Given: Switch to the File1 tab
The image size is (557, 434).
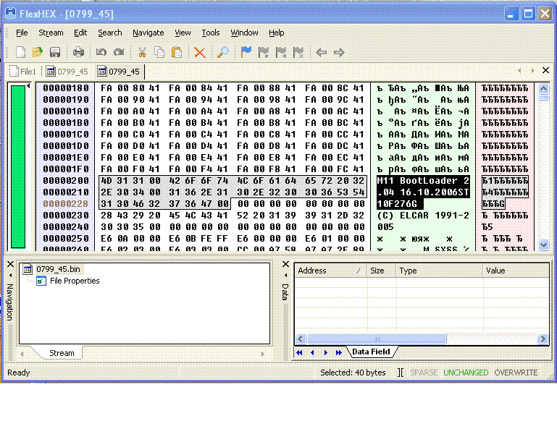Looking at the screenshot, I should [x=23, y=72].
